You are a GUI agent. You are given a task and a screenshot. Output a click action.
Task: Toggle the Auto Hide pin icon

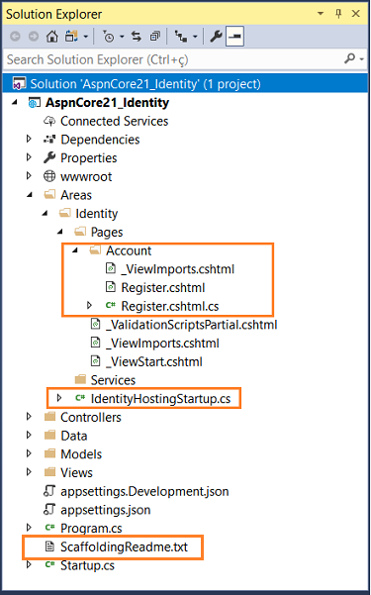(x=338, y=14)
